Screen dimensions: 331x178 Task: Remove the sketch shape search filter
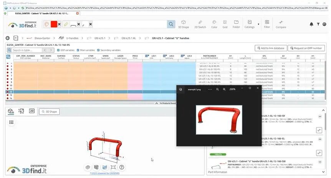[79, 24]
